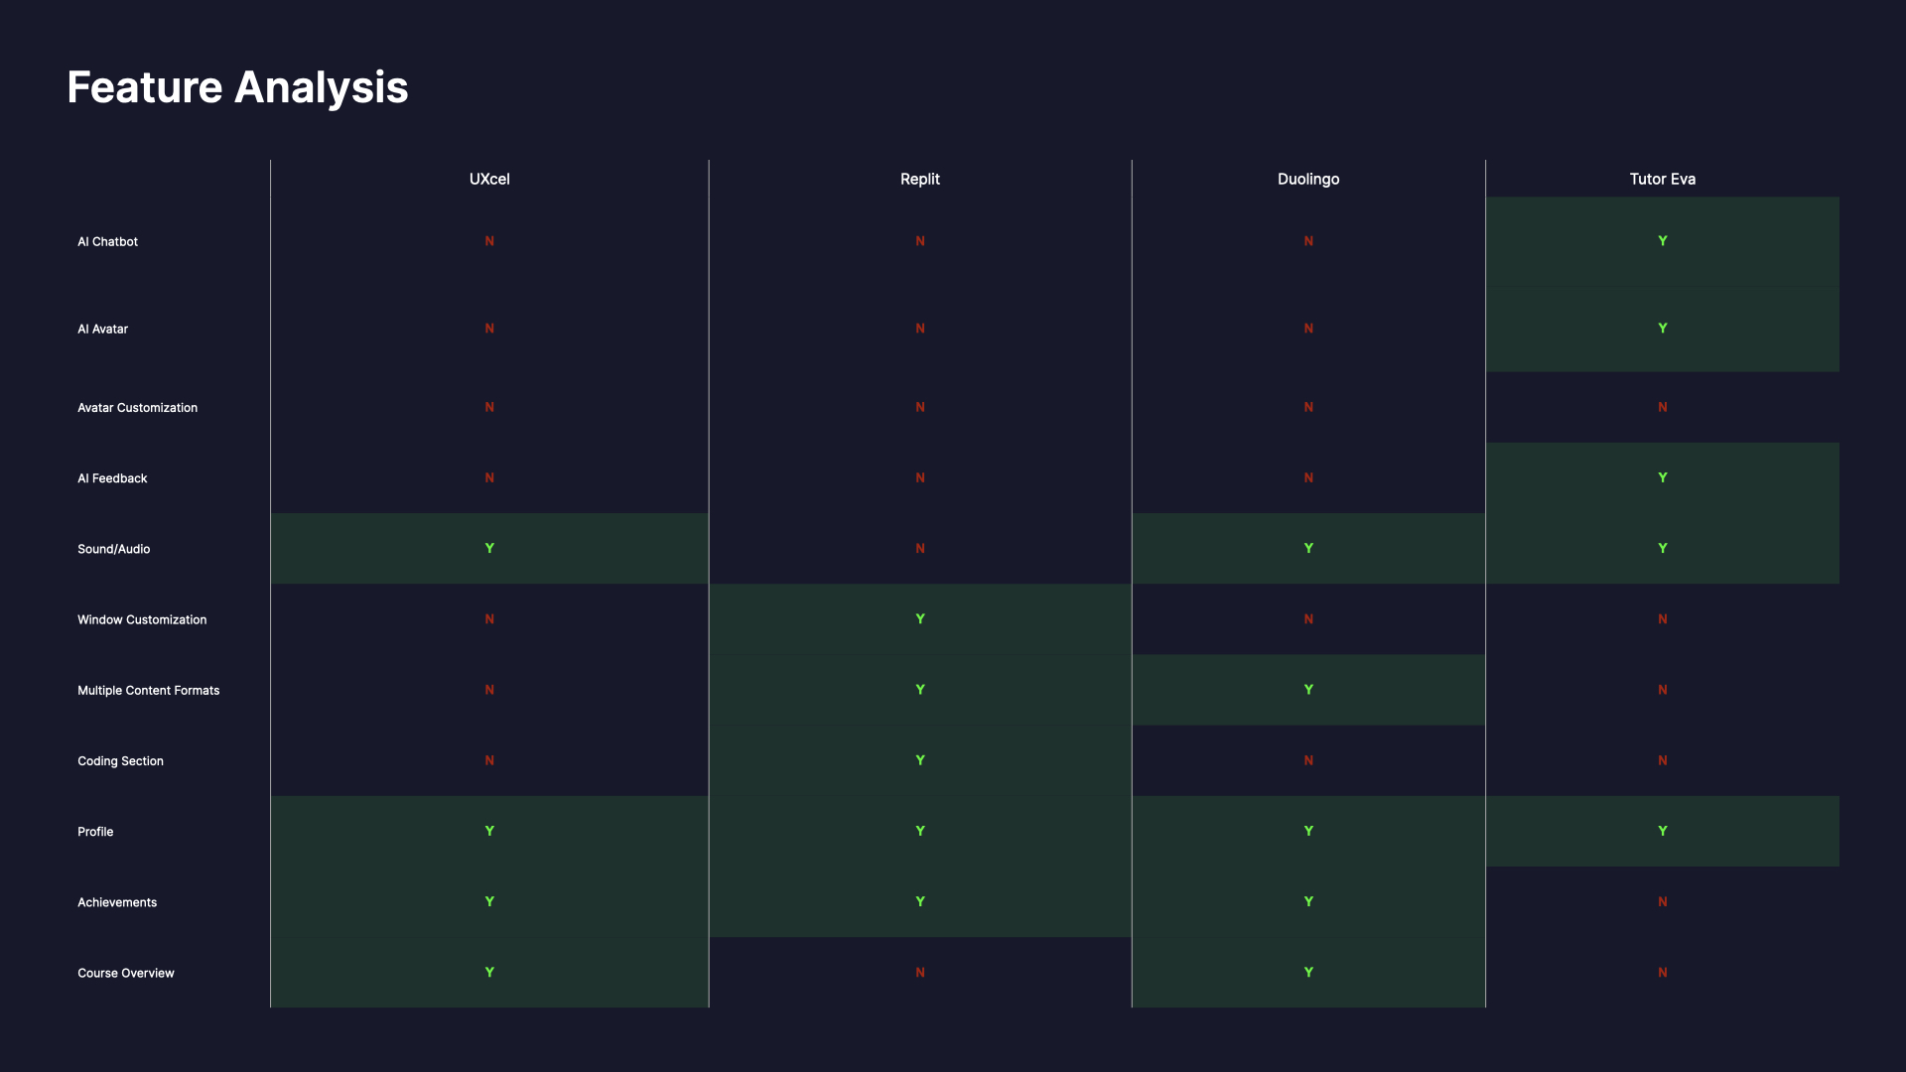The height and width of the screenshot is (1072, 1906).
Task: Select Tutor Eva's N for Course Overview
Action: 1663,972
